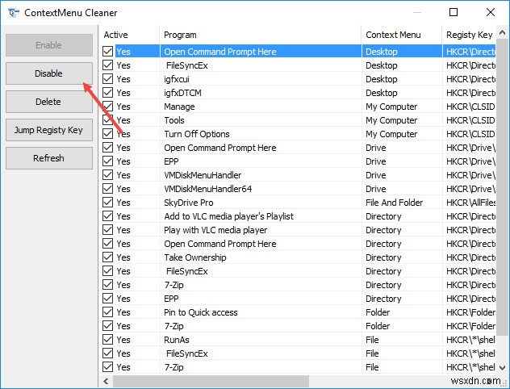The image size is (510, 389).
Task: Toggle the RunAs entry checkbox
Action: (107, 340)
